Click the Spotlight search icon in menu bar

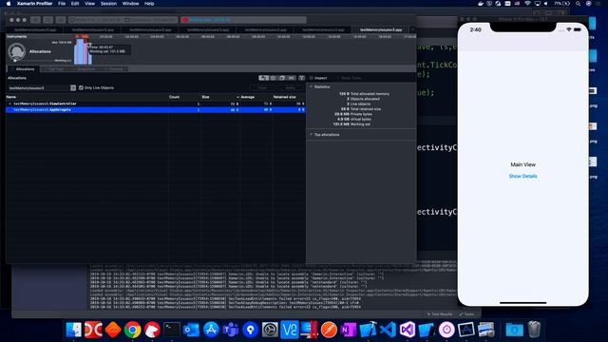(578, 4)
